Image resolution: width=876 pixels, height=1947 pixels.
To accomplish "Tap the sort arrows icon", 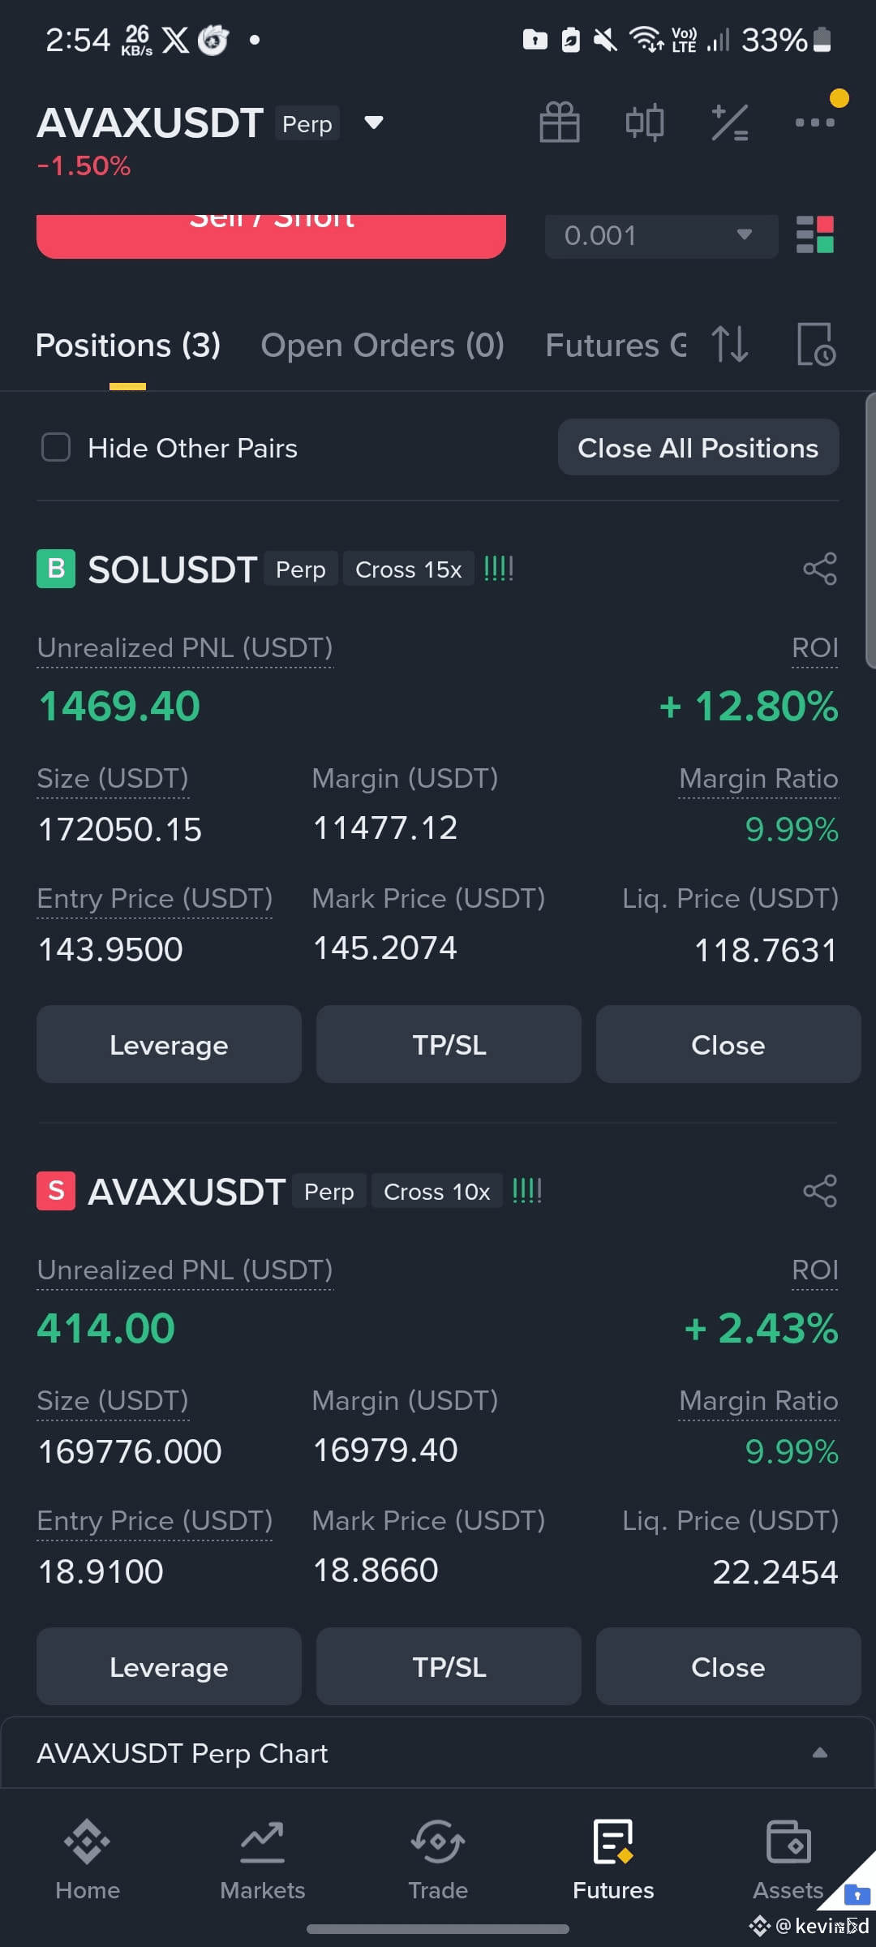I will pos(729,344).
